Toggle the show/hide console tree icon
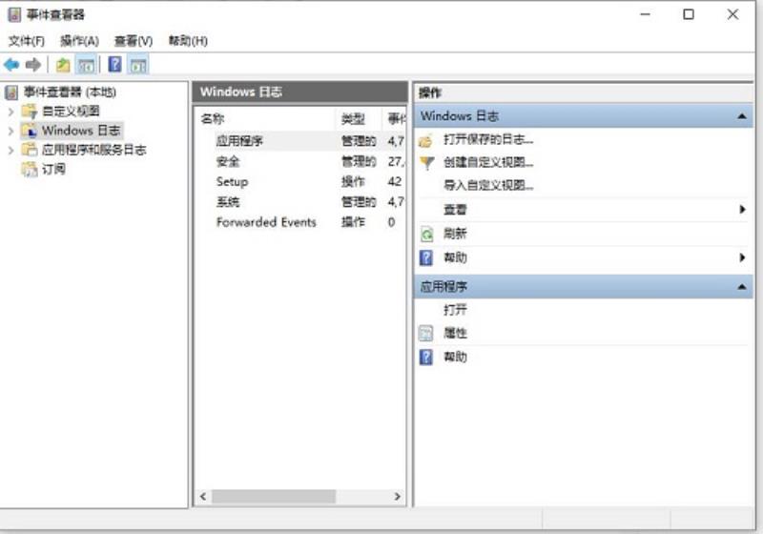Image resolution: width=763 pixels, height=534 pixels. tap(86, 65)
